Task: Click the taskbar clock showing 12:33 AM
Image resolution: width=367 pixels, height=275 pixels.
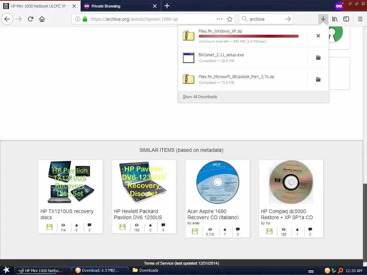Action: click(x=354, y=271)
